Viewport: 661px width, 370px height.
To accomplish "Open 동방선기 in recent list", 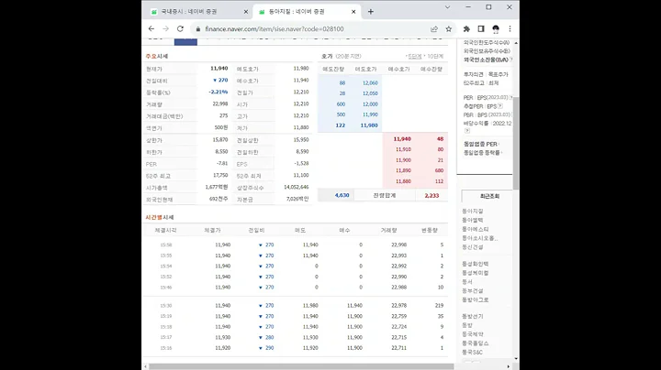I will [473, 316].
